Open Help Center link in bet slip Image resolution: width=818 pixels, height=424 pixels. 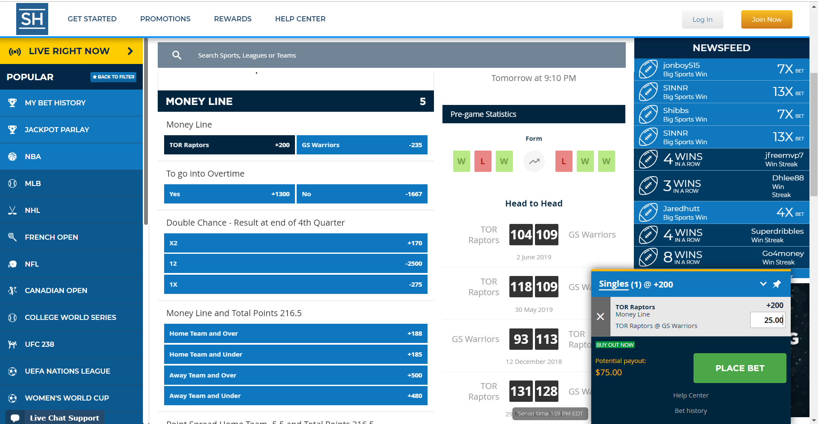[691, 395]
